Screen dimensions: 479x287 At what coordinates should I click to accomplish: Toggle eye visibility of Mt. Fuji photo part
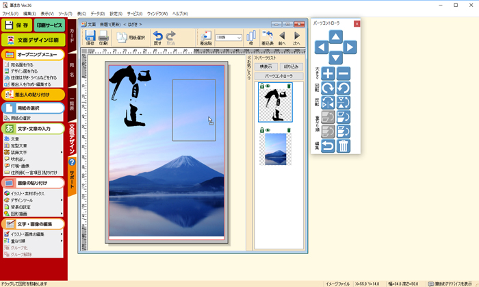tap(268, 130)
